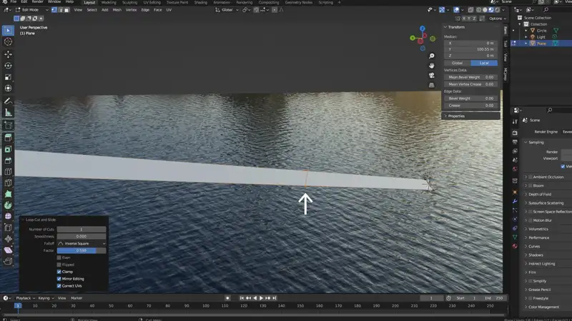The width and height of the screenshot is (572, 321).
Task: Adjust the Factor slider
Action: [x=82, y=250]
